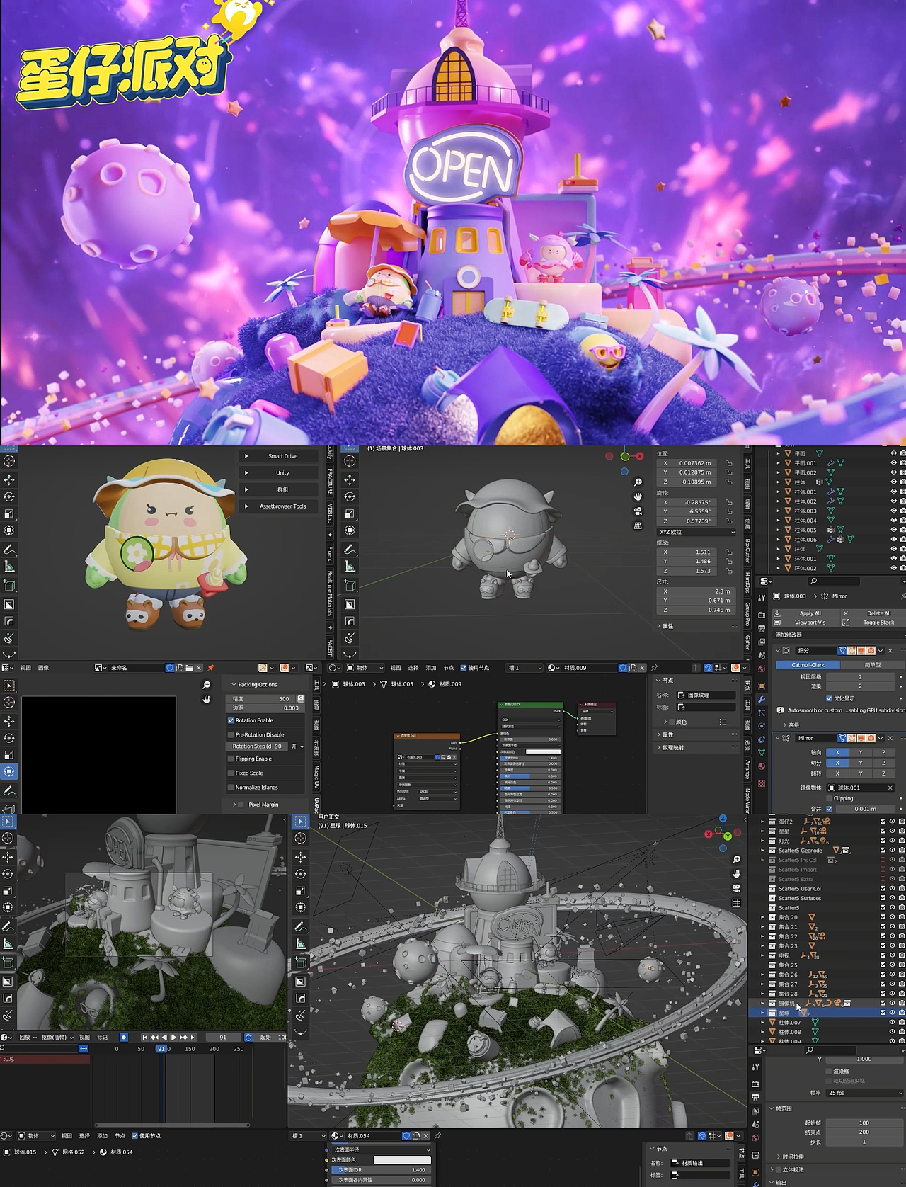Click Toggle Stack button
906x1187 pixels.
pyautogui.click(x=873, y=623)
